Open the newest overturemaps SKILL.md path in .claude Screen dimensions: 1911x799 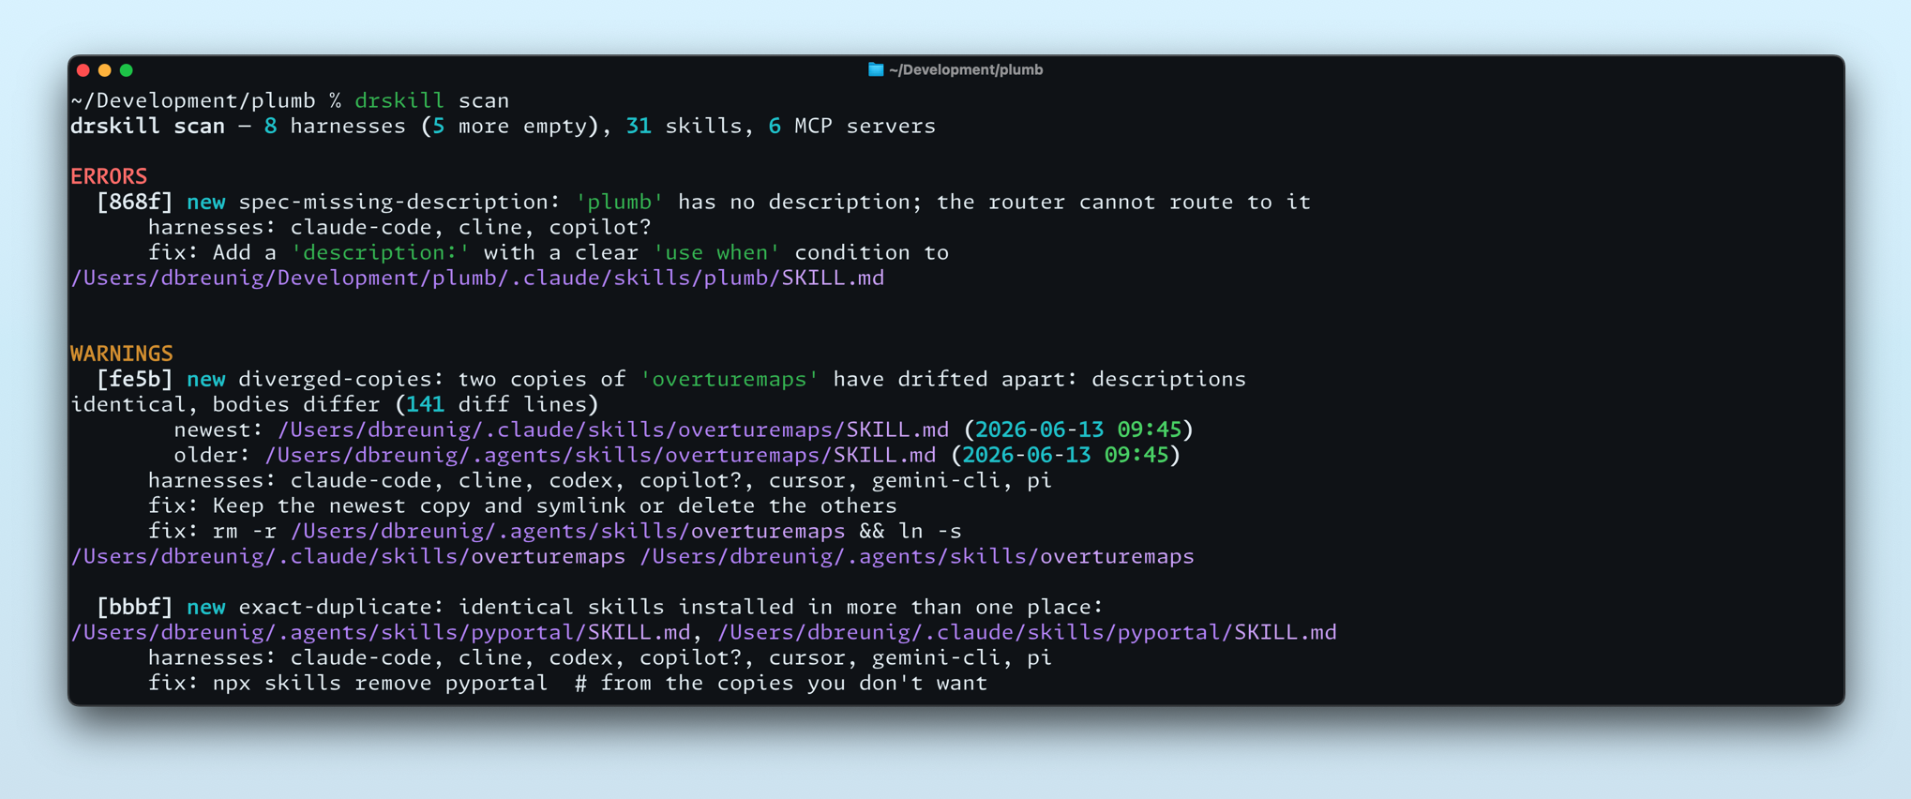(x=613, y=430)
